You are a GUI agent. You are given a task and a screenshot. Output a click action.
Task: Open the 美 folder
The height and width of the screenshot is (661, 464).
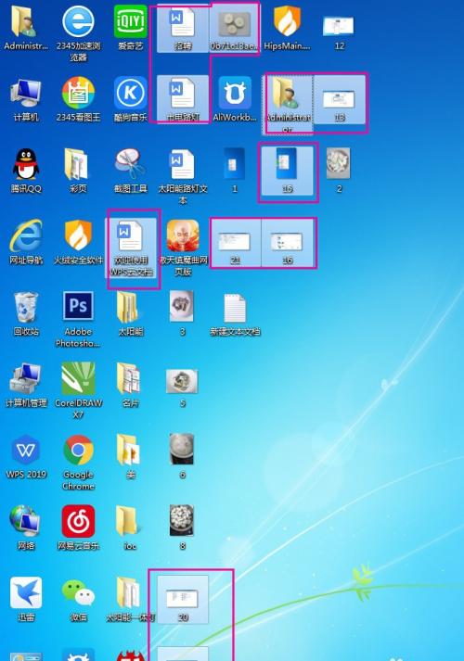pyautogui.click(x=130, y=457)
